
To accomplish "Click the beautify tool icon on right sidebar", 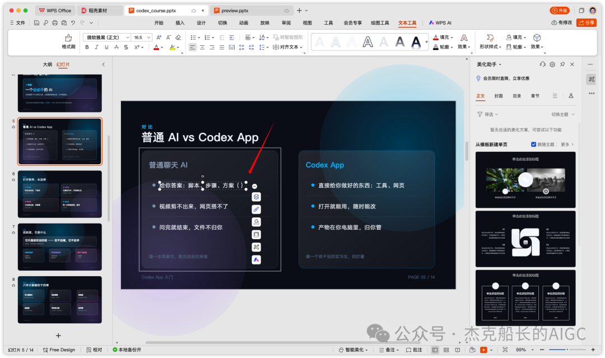I will (x=592, y=80).
